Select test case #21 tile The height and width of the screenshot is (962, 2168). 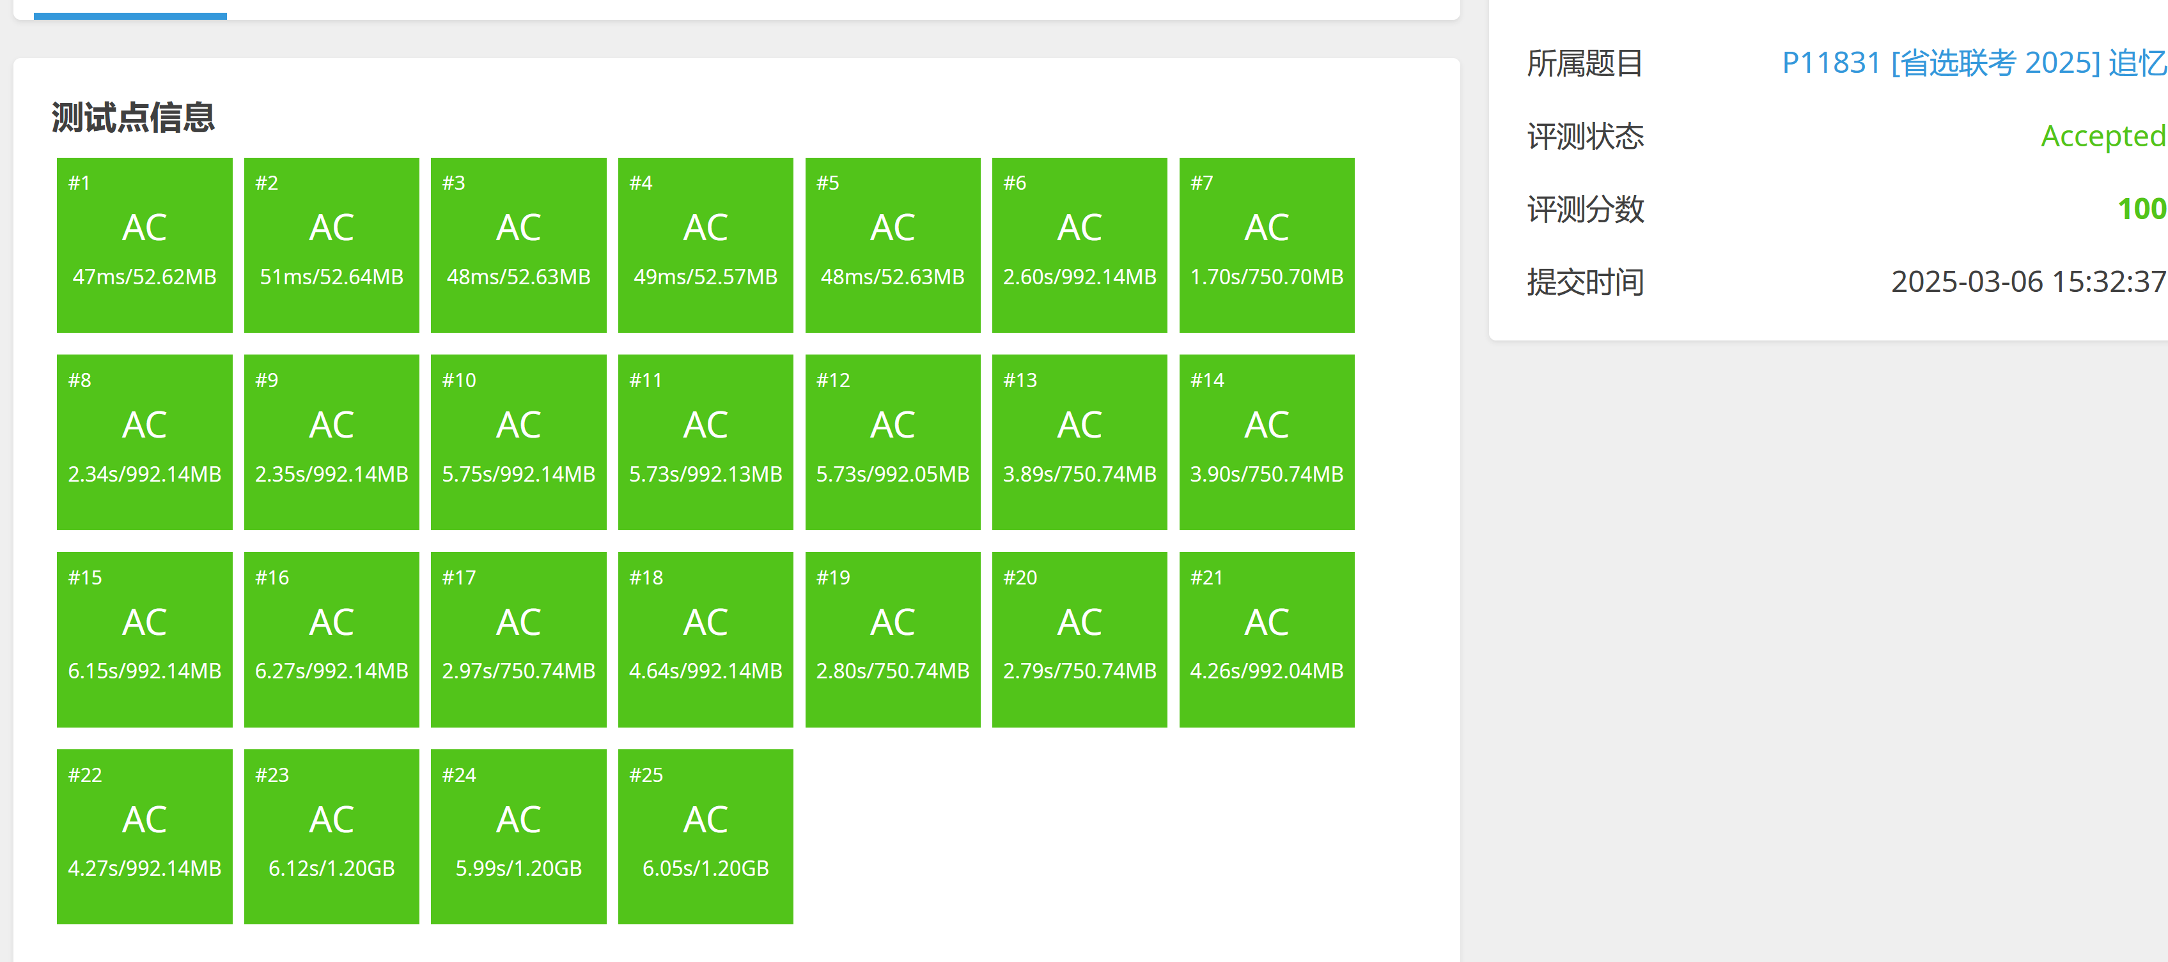click(1266, 639)
